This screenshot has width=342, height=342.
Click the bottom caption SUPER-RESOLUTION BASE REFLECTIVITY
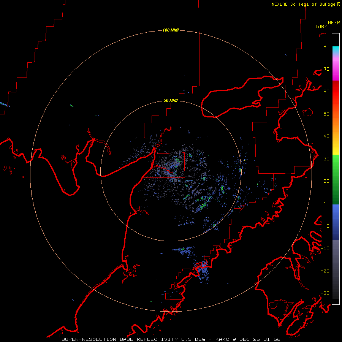(120, 339)
